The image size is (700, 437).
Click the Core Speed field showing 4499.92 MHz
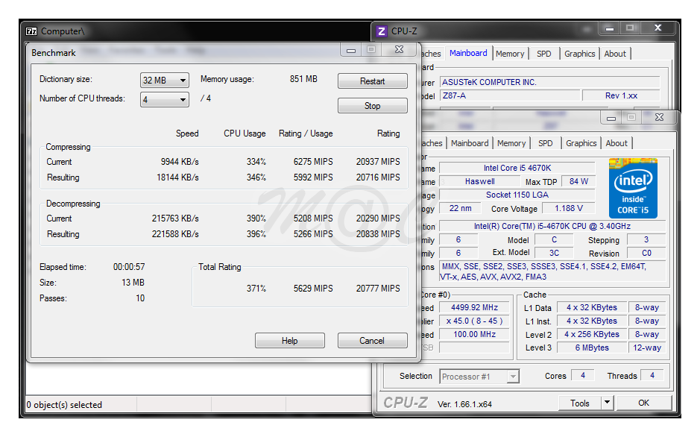[x=474, y=306]
